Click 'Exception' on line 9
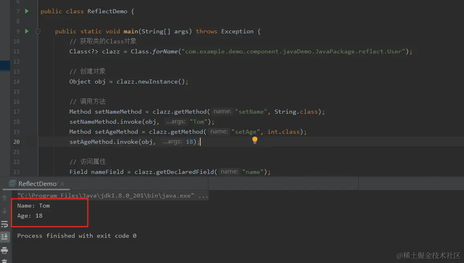This screenshot has width=464, height=263. click(x=237, y=31)
